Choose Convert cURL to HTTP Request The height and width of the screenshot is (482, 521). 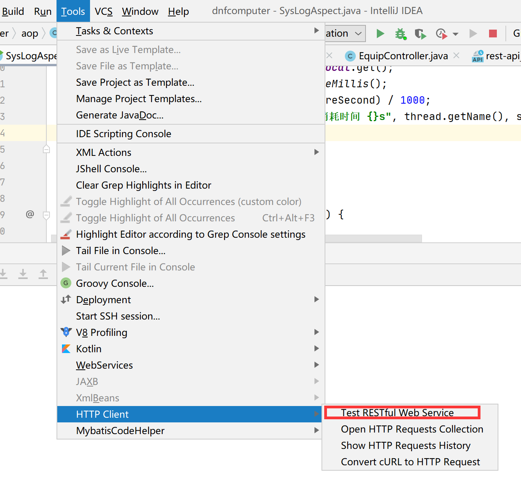coord(410,462)
